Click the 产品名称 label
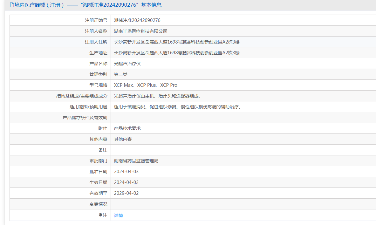This screenshot has width=376, height=225. 98,64
